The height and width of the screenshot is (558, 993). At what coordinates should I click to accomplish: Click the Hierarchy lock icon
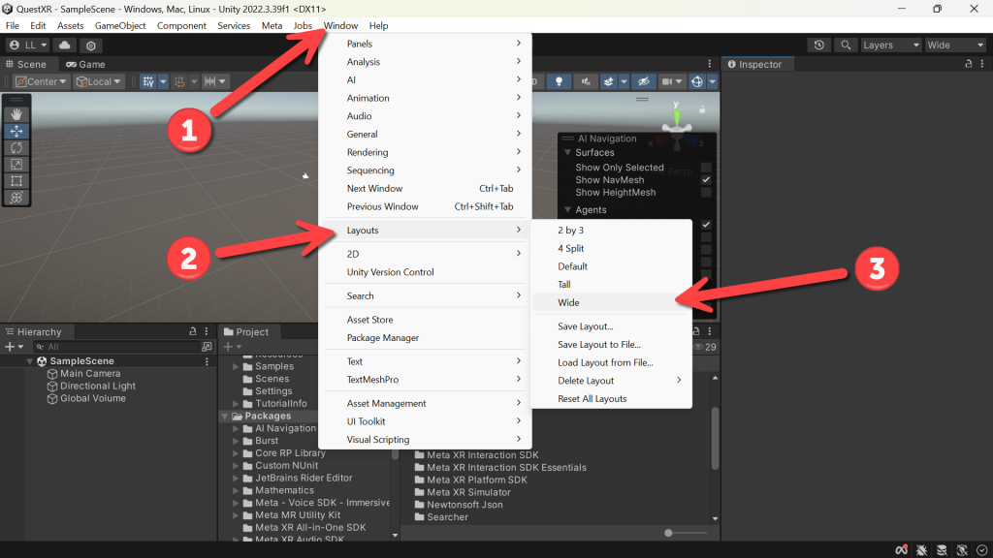click(193, 331)
